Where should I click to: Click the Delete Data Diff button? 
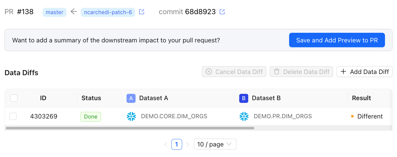click(301, 72)
